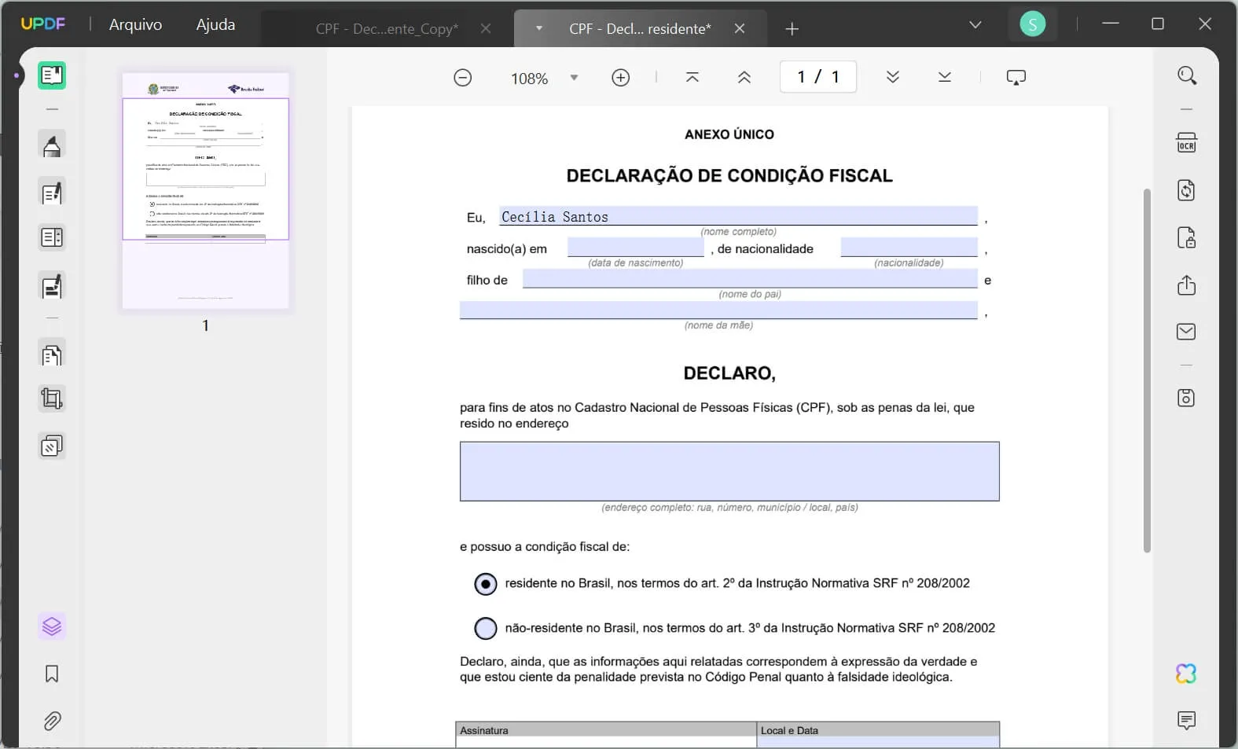The image size is (1238, 749).
Task: Open the UPDF AI assistant
Action: [1187, 674]
